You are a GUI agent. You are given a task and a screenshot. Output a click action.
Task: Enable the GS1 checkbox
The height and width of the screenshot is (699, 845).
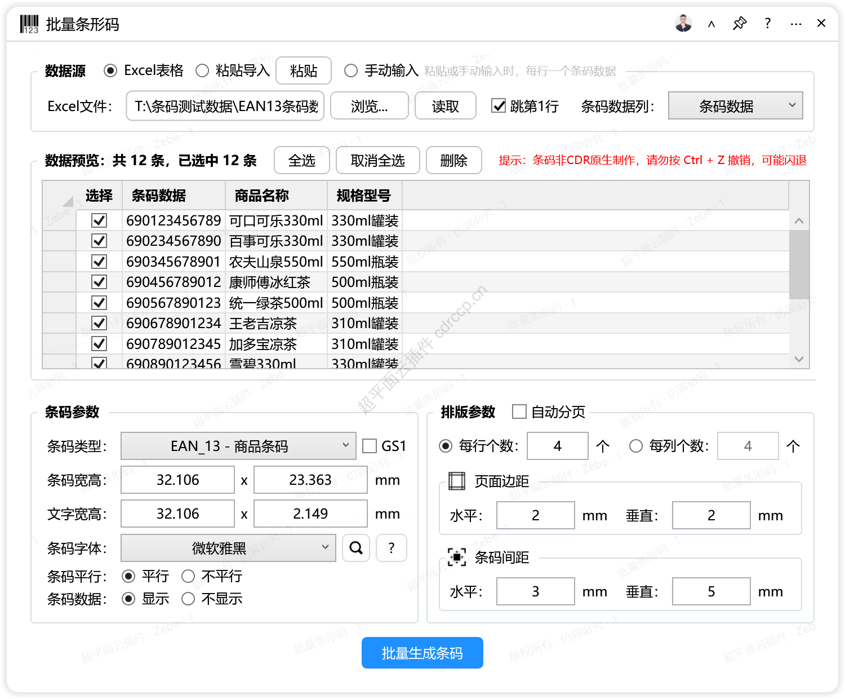[384, 446]
